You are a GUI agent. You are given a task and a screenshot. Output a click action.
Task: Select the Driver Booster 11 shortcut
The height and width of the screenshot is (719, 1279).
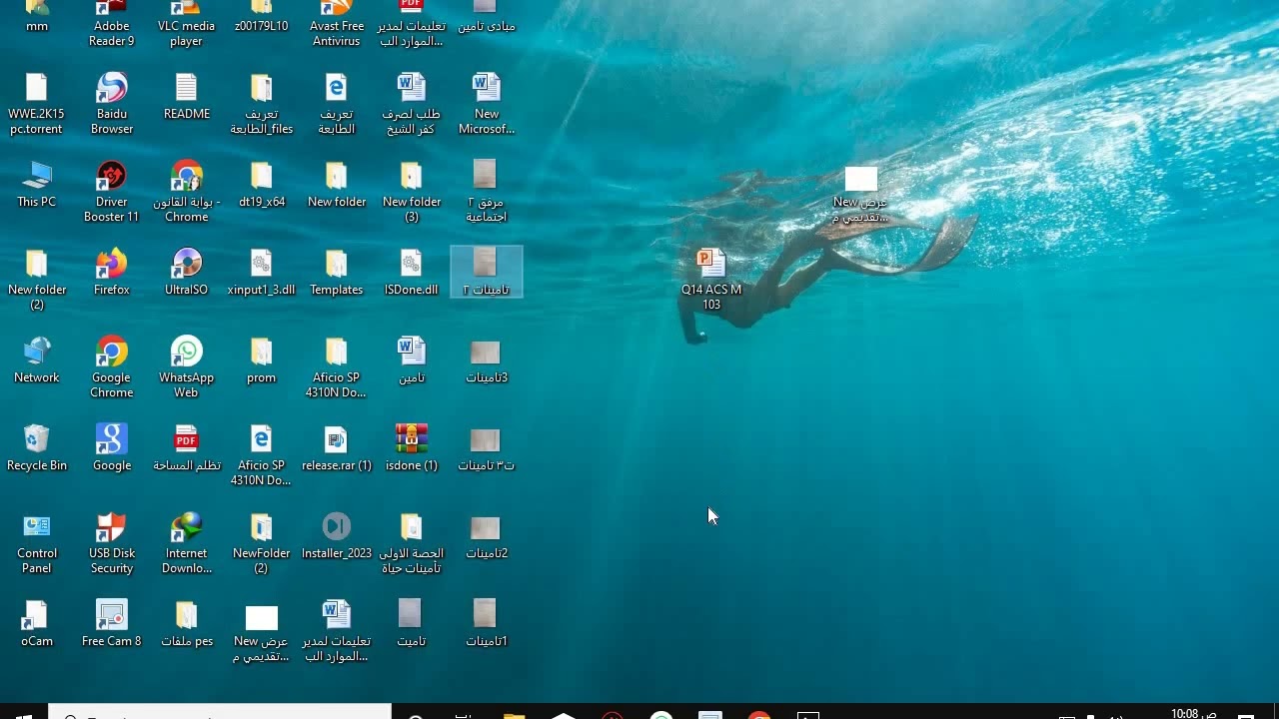click(x=111, y=192)
